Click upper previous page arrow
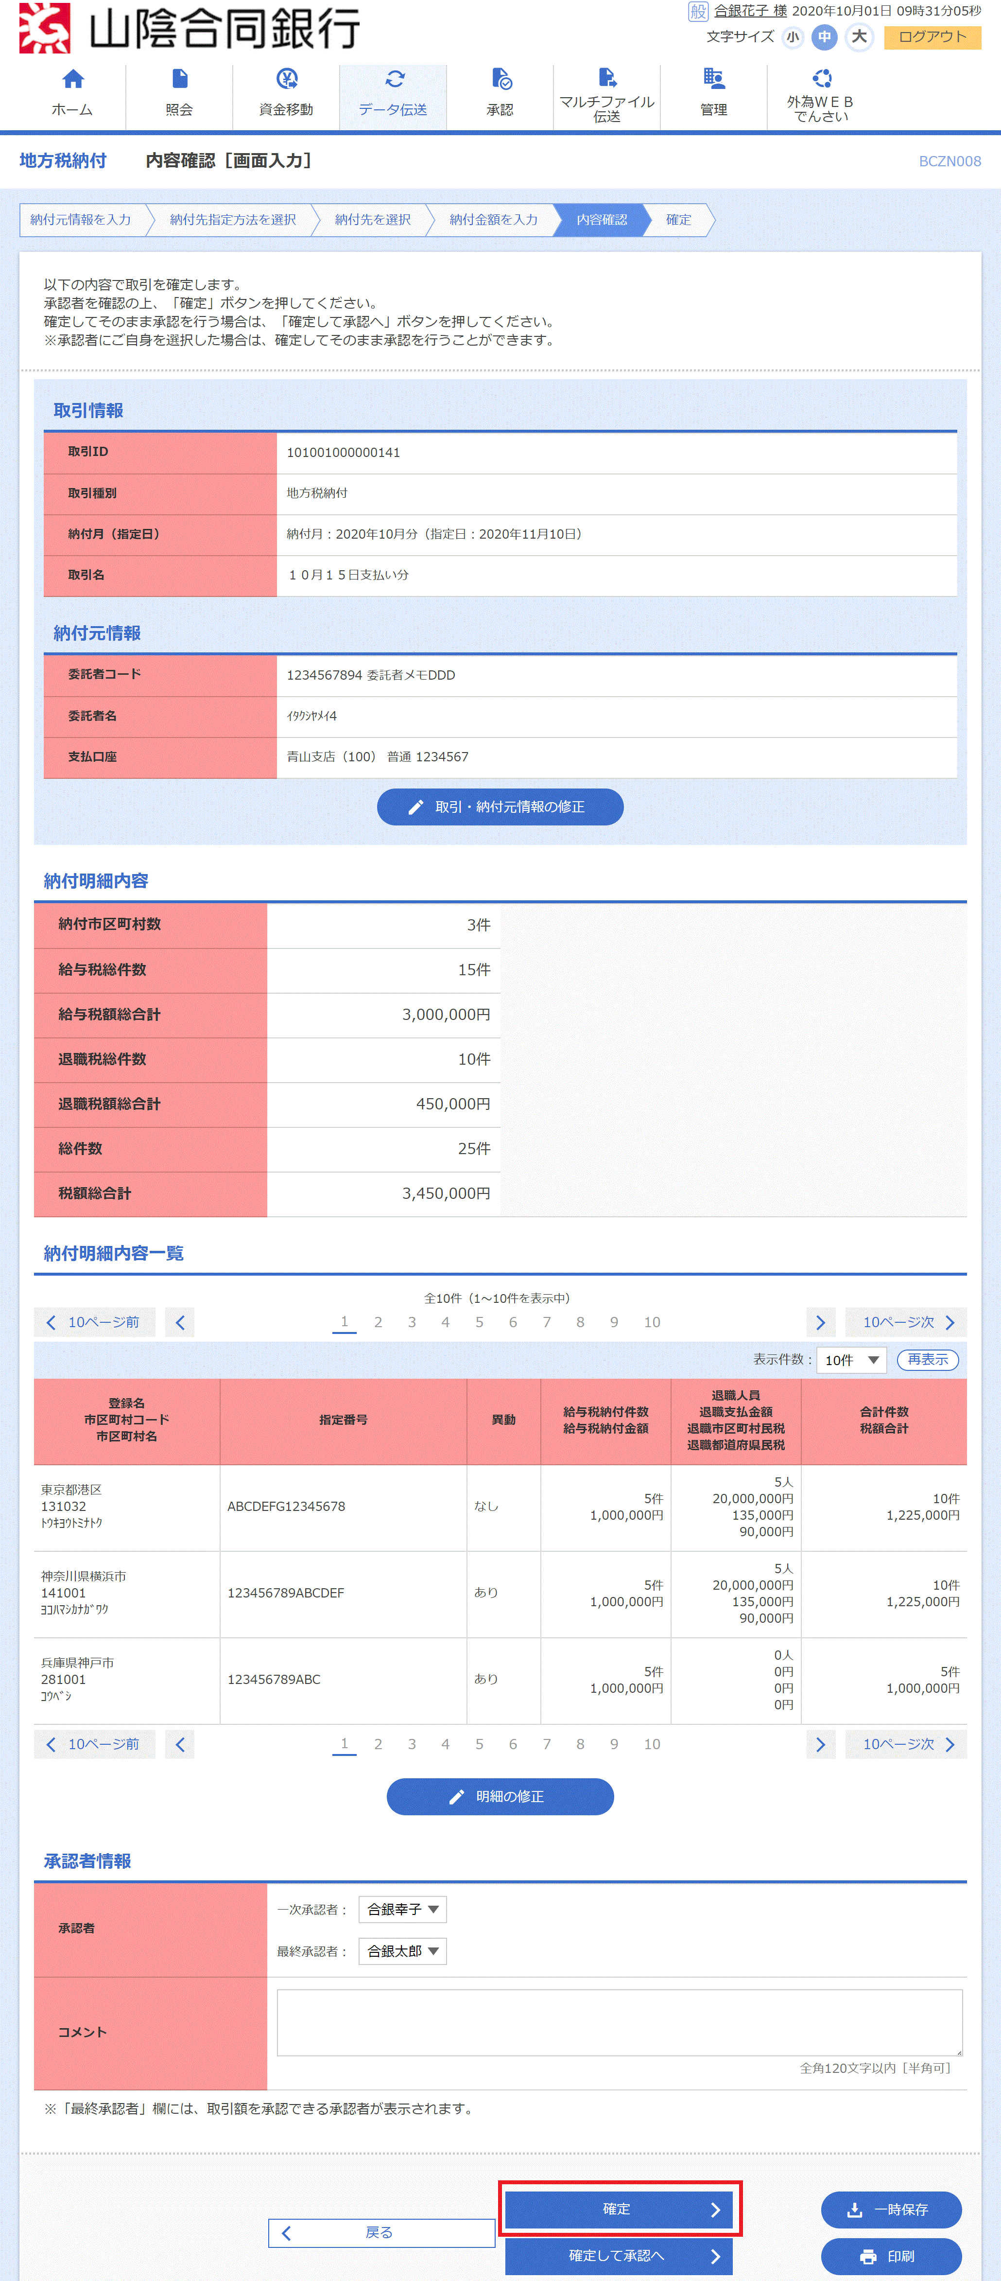Viewport: 1001px width, 2281px height. click(x=180, y=1322)
